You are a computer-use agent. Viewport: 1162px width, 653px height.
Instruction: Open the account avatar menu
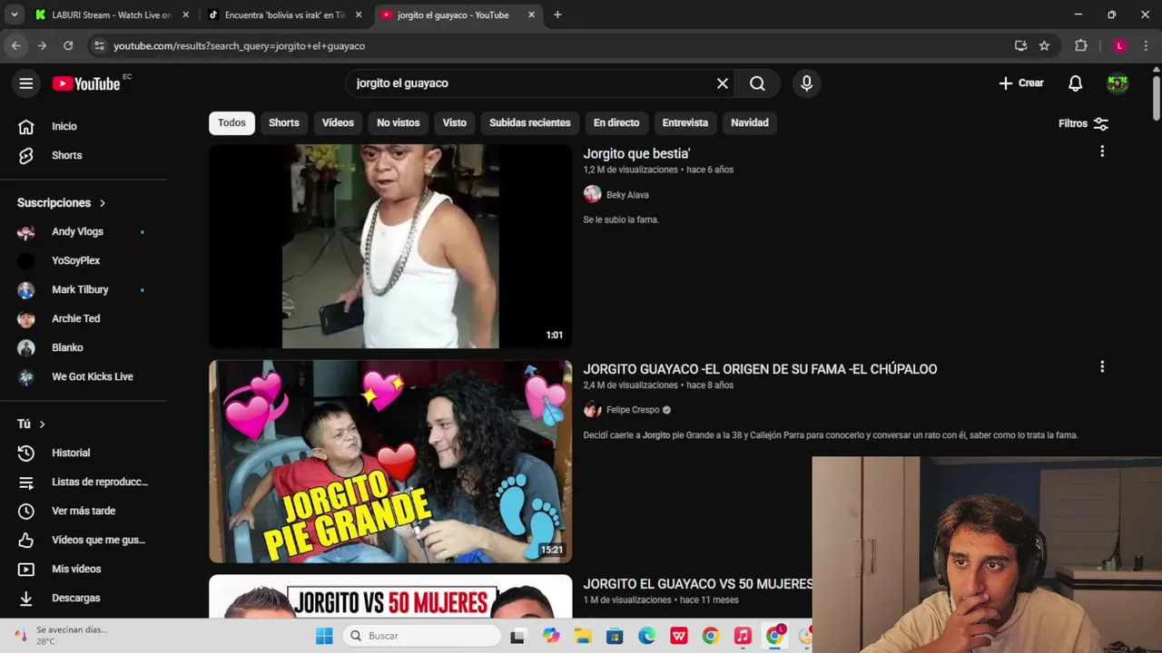point(1118,83)
